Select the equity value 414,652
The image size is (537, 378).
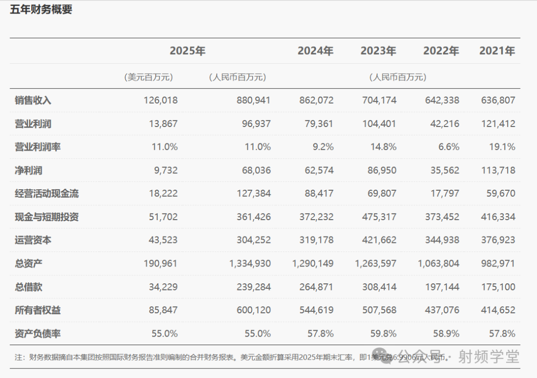tap(498, 310)
